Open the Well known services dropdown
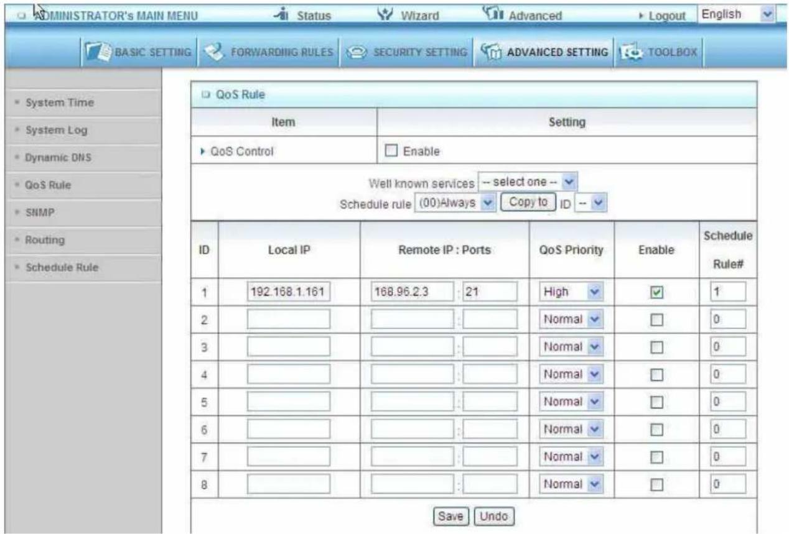This screenshot has width=789, height=534. tap(528, 182)
